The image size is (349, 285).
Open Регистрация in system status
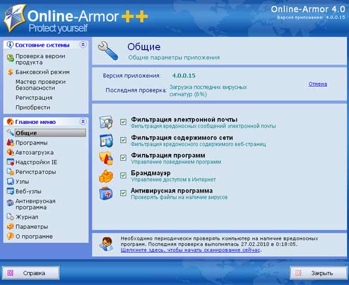34,98
